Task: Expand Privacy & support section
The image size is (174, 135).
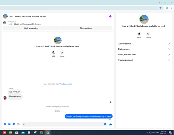Action: point(144,60)
